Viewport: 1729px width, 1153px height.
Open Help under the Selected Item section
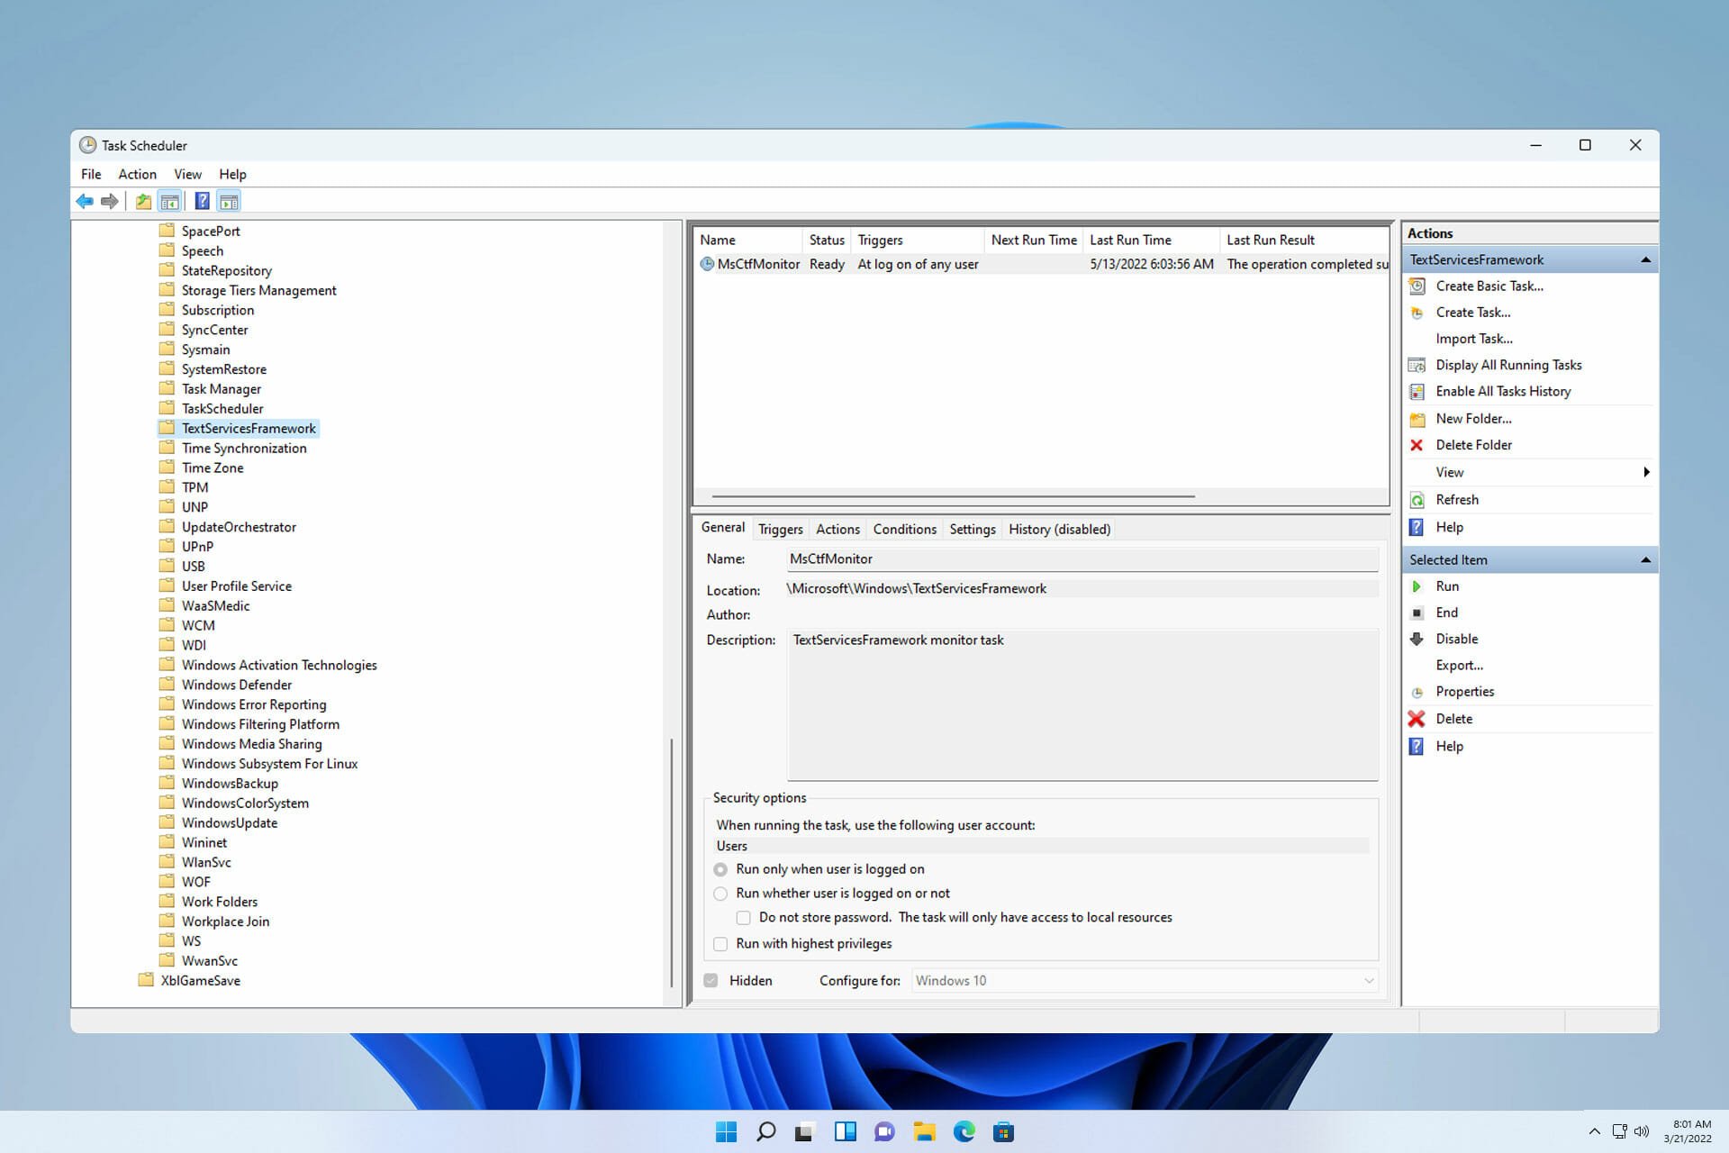click(1449, 746)
